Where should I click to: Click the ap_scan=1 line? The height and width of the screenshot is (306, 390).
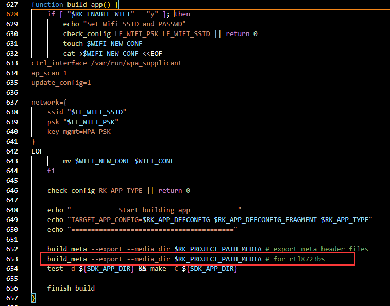[49, 73]
